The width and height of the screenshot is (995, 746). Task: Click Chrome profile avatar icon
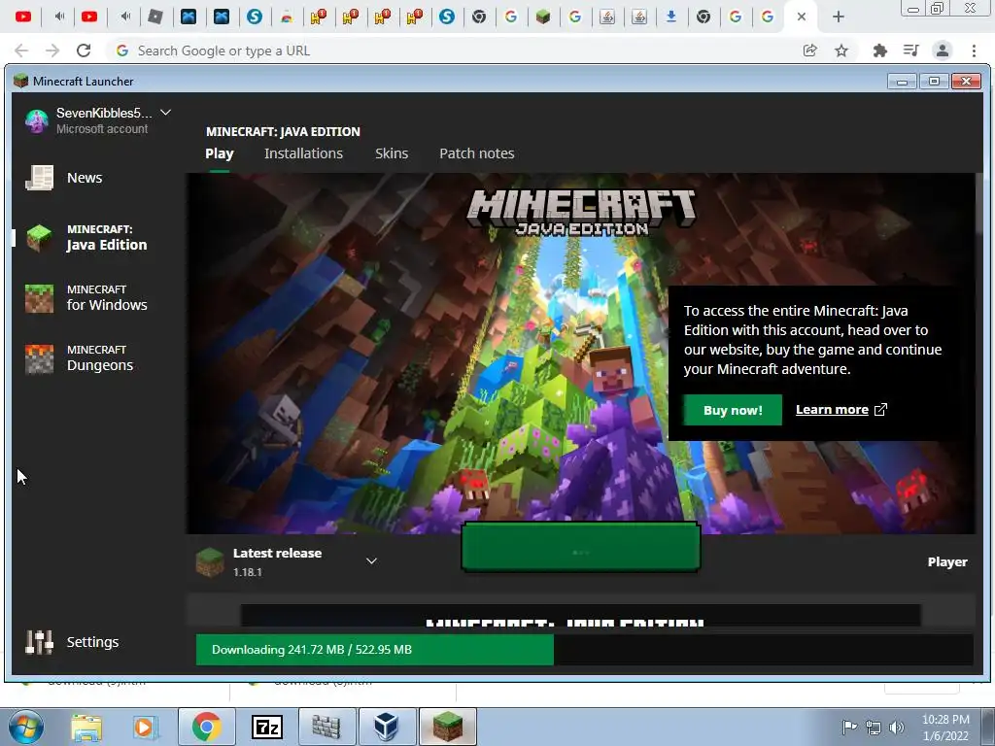point(943,51)
